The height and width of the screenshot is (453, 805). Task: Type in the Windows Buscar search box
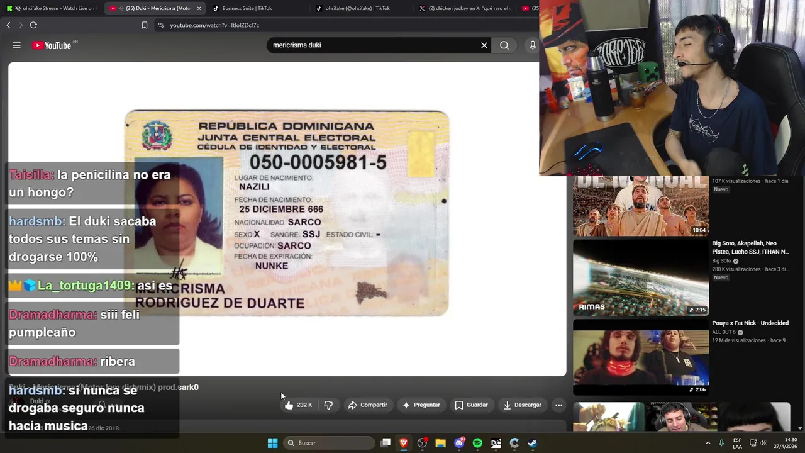(x=328, y=443)
